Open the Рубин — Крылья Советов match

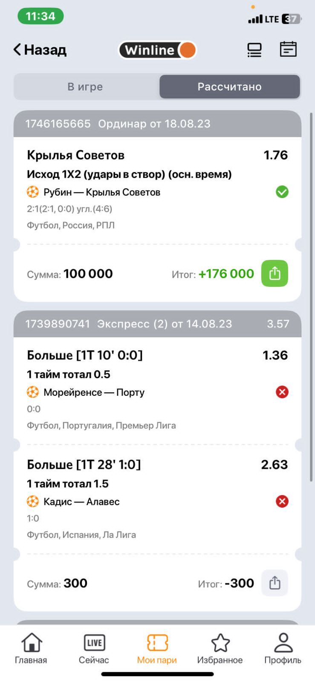click(102, 192)
